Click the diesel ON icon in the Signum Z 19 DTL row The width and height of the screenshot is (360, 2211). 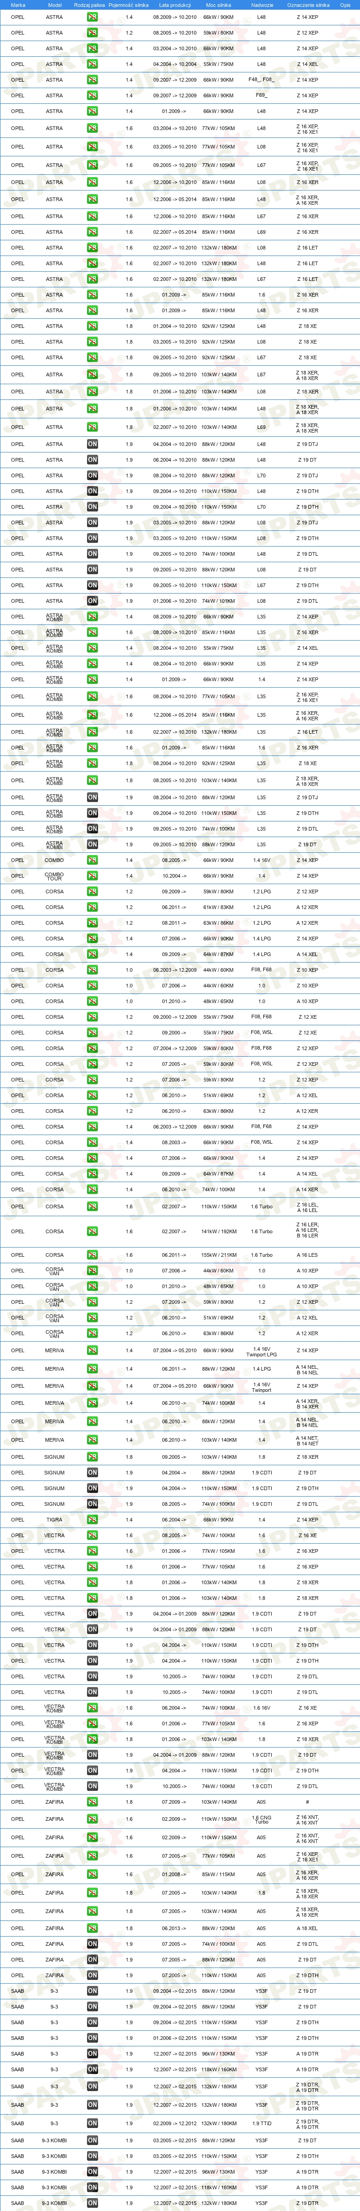tap(93, 1504)
